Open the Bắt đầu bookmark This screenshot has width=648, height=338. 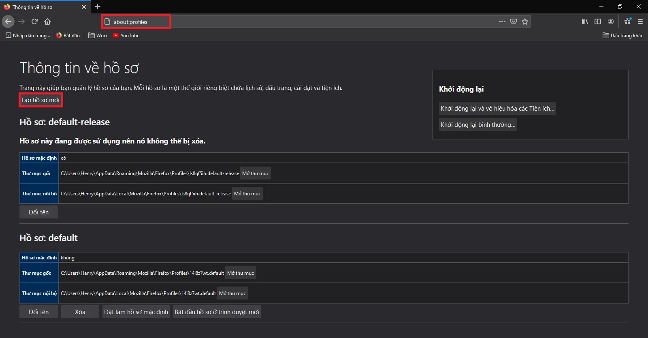(x=68, y=36)
